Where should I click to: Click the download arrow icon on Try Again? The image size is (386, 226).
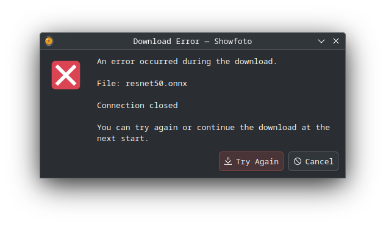coord(228,161)
